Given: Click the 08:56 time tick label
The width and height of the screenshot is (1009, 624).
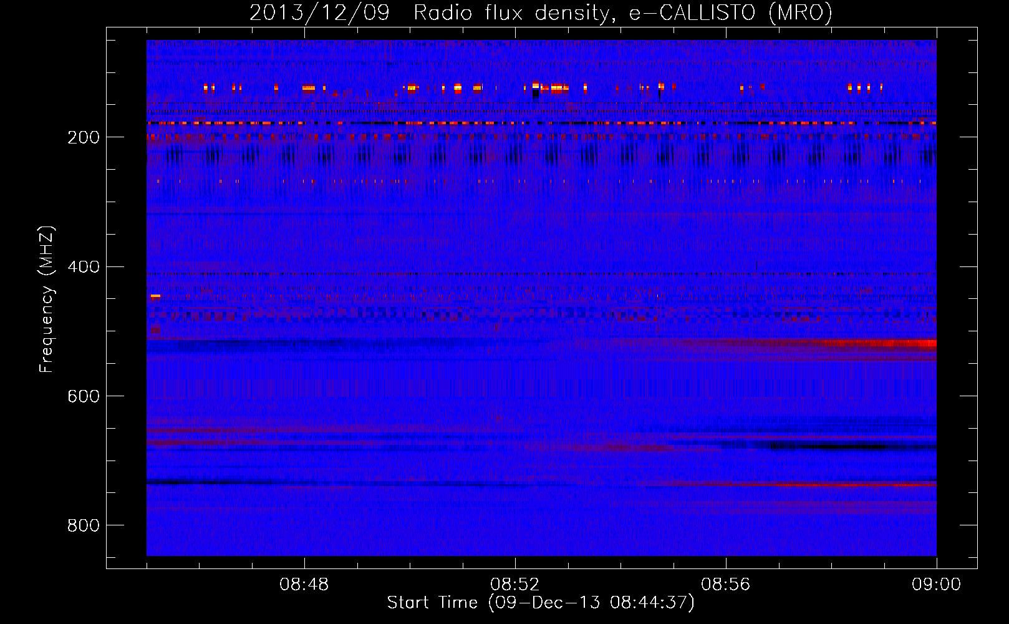Looking at the screenshot, I should [726, 585].
